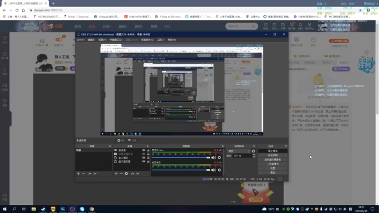The width and height of the screenshot is (379, 213).
Task: Open the 停靠窗口(D) menu in OBS
Action: pyautogui.click(x=116, y=40)
